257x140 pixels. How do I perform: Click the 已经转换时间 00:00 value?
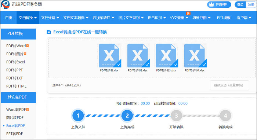click(183, 103)
